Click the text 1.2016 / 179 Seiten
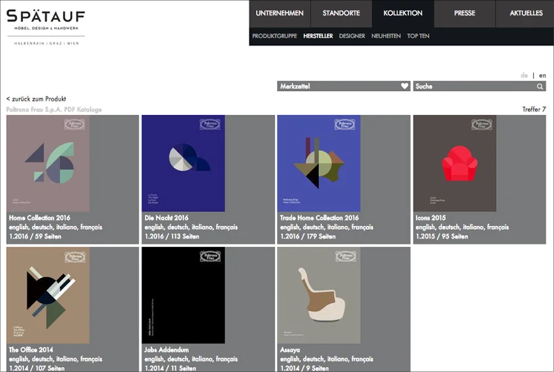 [308, 237]
